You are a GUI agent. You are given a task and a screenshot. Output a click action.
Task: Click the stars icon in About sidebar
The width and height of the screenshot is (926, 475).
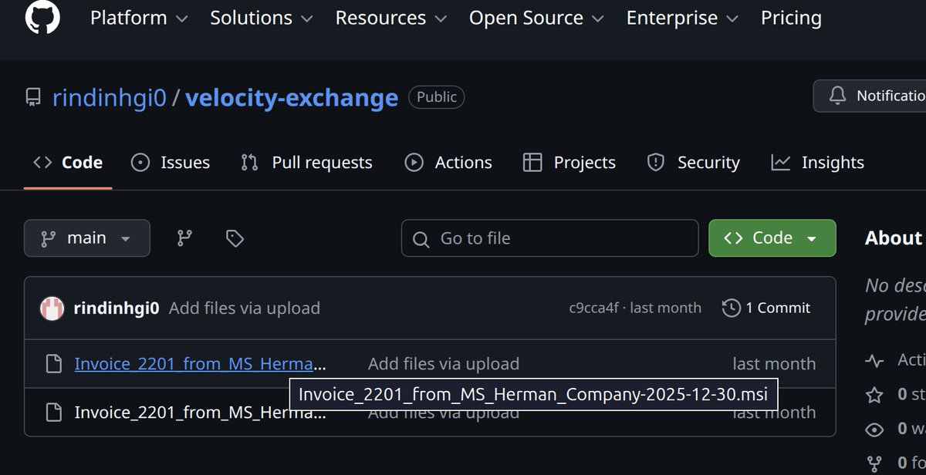(874, 395)
